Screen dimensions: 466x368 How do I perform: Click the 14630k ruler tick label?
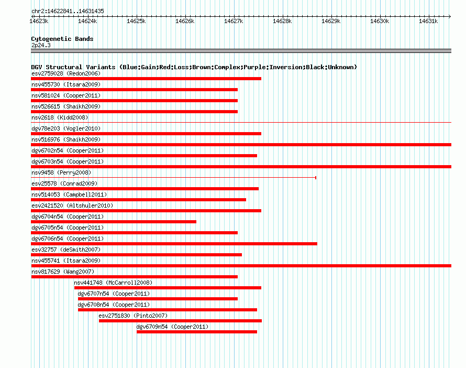pyautogui.click(x=380, y=21)
